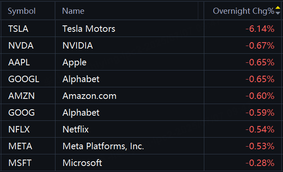Open the AAPL ticker
This screenshot has width=283, height=172.
tap(19, 62)
